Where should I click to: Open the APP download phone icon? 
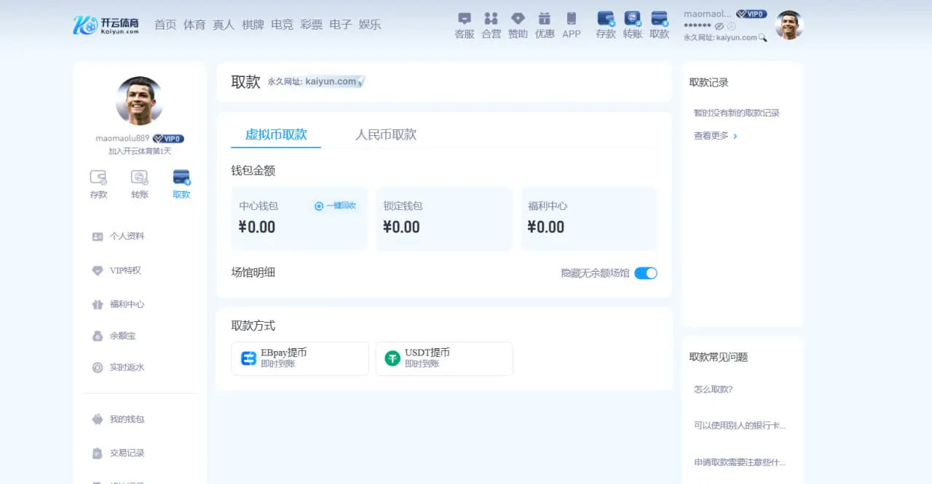tap(572, 25)
